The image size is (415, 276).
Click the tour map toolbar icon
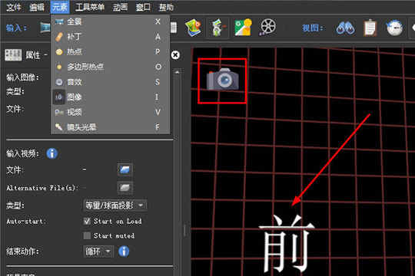pos(193,27)
